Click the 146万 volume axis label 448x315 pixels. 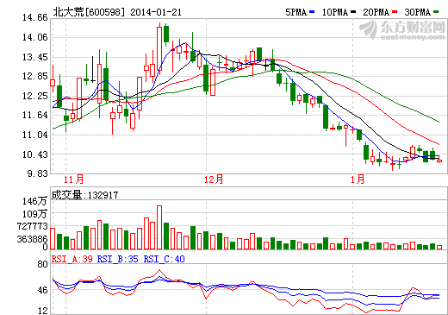(x=34, y=201)
